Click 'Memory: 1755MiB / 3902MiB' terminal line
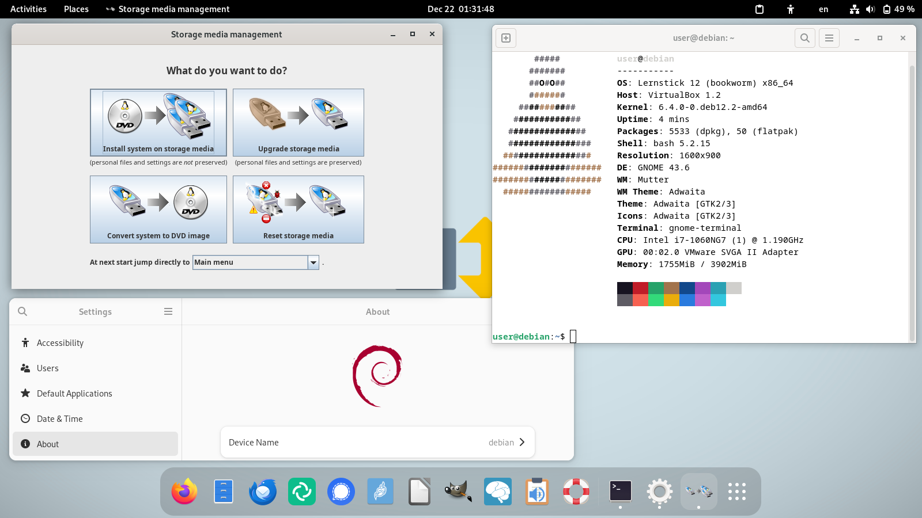Viewport: 922px width, 518px height. point(682,264)
